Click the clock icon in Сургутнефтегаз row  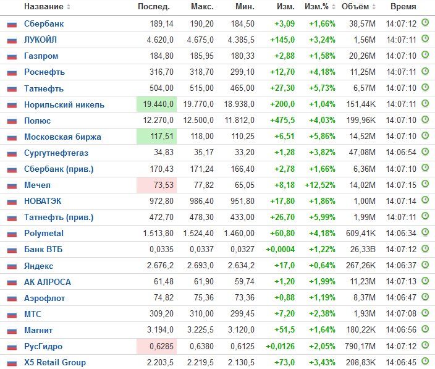point(425,151)
